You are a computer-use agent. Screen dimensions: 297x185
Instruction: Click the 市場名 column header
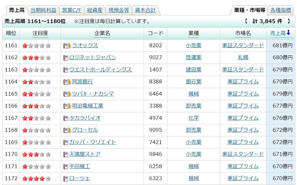[x=243, y=33]
